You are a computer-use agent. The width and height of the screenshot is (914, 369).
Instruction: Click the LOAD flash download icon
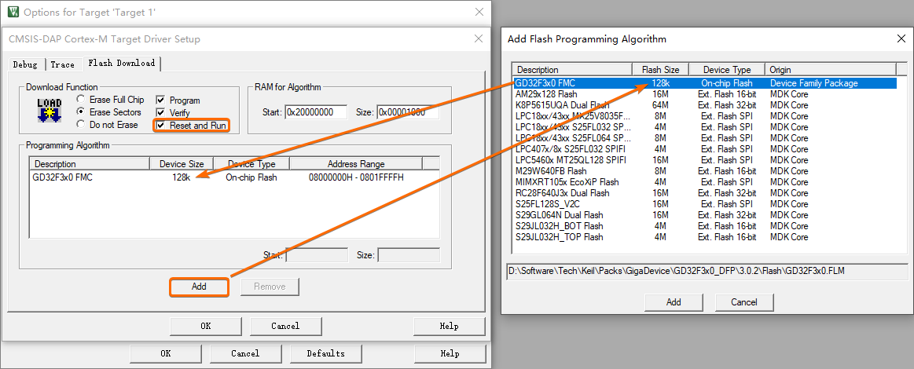(x=49, y=110)
